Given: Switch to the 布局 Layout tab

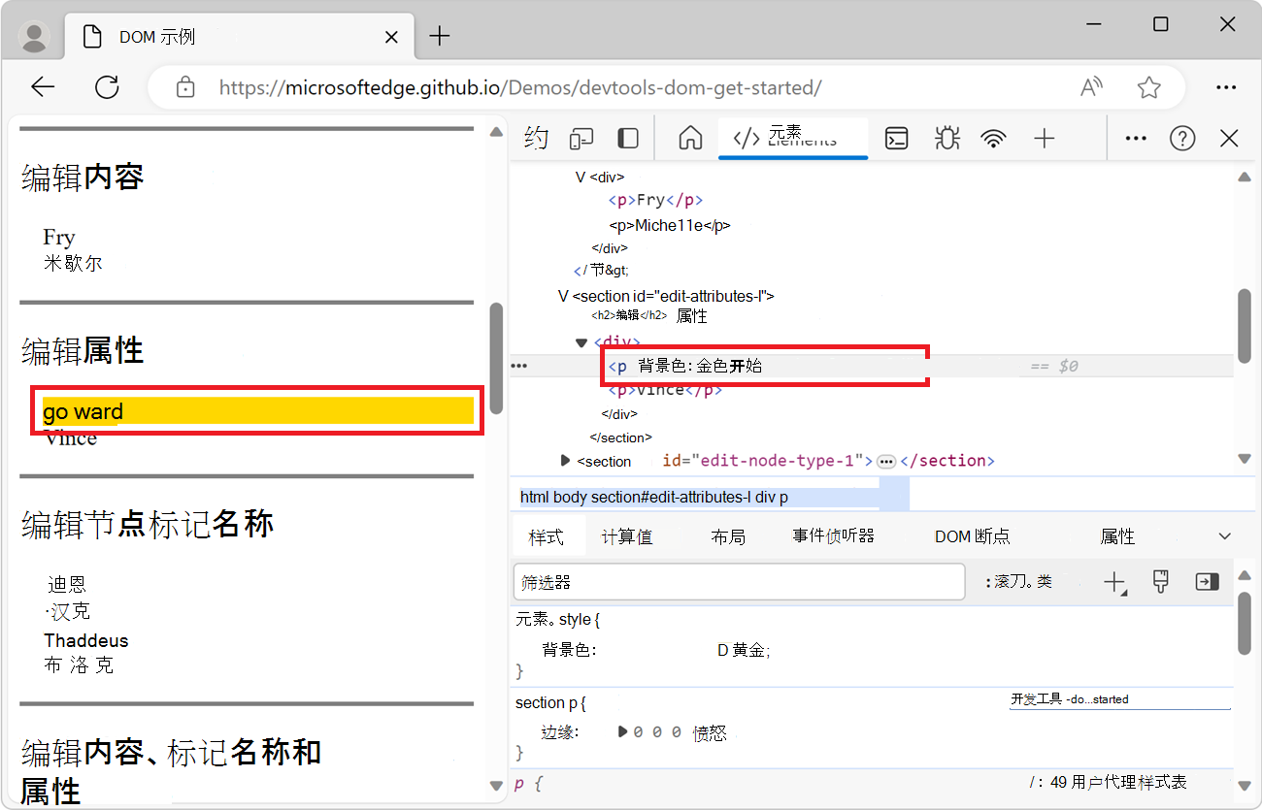Looking at the screenshot, I should tap(728, 536).
